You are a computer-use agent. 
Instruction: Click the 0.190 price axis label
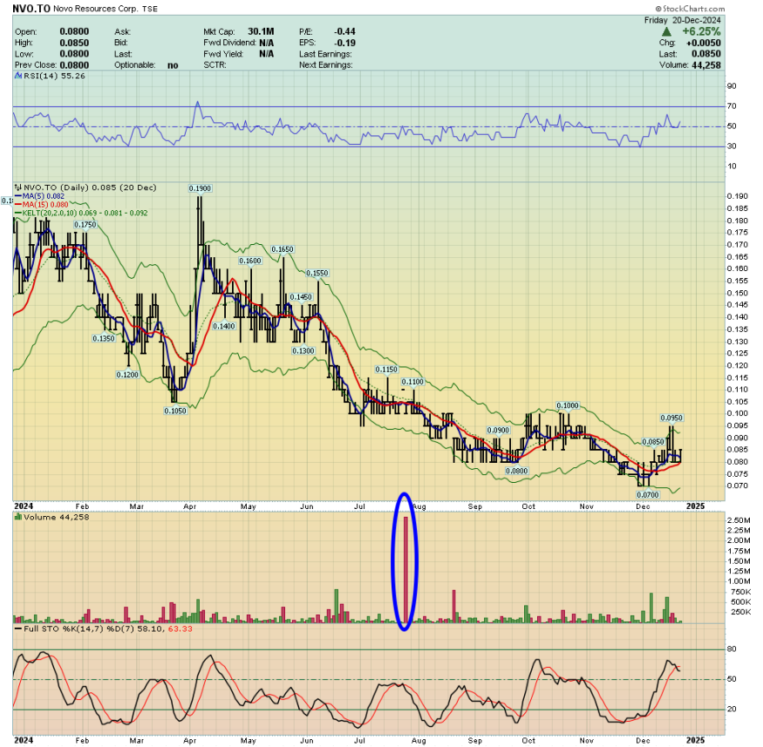[x=737, y=196]
